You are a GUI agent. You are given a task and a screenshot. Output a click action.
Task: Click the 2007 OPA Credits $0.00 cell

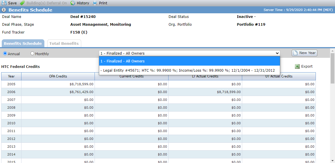tap(58, 100)
